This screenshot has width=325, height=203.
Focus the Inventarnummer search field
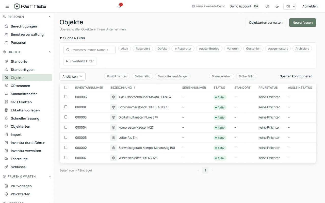coord(89,50)
